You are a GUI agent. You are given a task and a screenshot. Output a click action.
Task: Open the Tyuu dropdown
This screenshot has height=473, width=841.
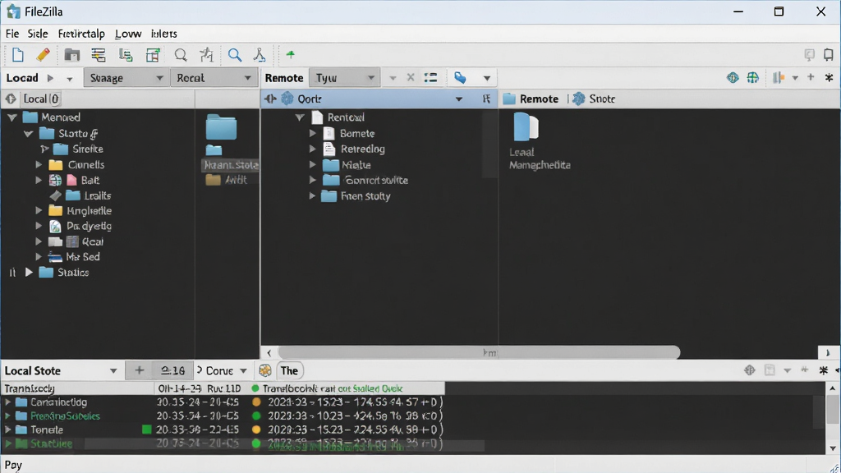(x=344, y=78)
